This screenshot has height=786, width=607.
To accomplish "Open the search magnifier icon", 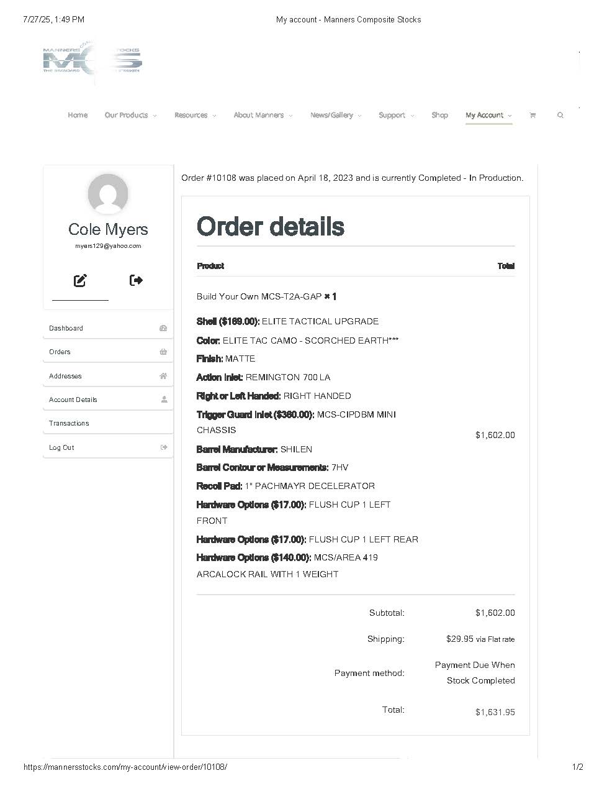I will coord(560,116).
